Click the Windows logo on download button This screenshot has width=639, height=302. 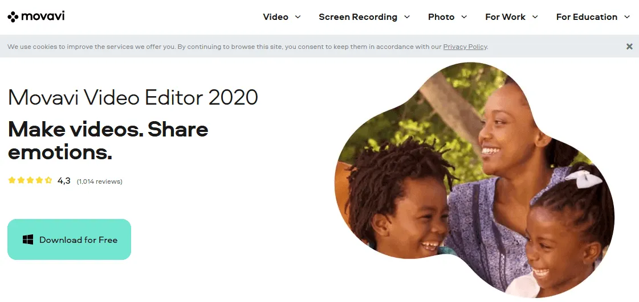[x=28, y=240]
